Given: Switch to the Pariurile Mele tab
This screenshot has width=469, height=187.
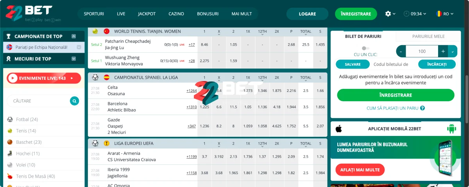Looking at the screenshot, I should click(x=428, y=36).
